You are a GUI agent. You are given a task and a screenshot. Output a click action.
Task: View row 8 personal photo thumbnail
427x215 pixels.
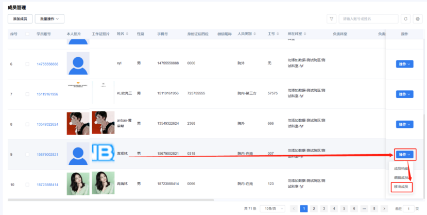click(x=78, y=123)
